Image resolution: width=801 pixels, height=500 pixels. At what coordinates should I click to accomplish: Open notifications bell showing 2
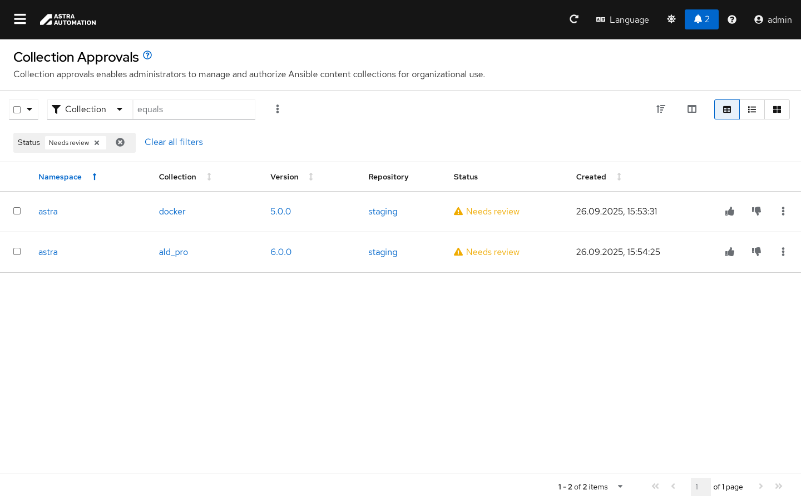coord(701,19)
